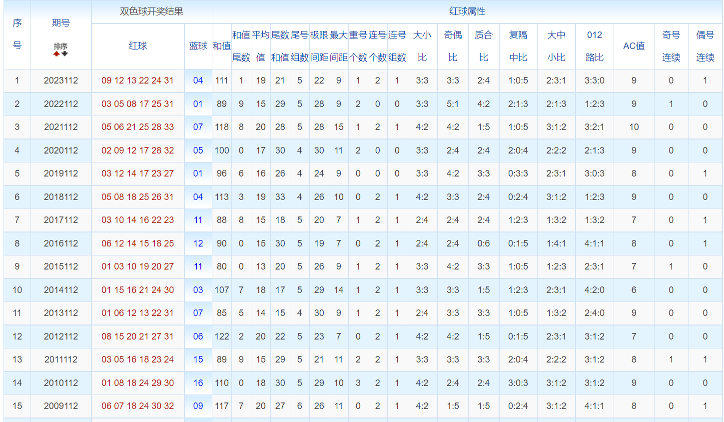The image size is (724, 422).
Task: Click the 和值尾数 column header
Action: (241, 46)
